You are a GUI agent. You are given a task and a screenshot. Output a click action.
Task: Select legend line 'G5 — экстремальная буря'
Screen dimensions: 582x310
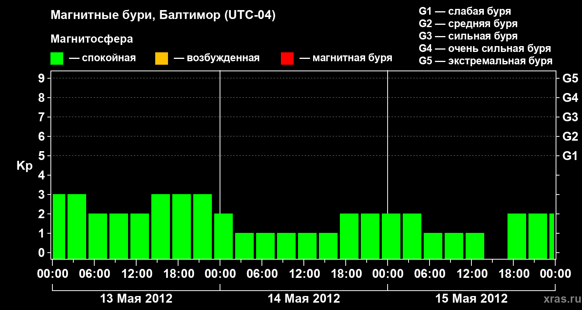click(x=485, y=61)
